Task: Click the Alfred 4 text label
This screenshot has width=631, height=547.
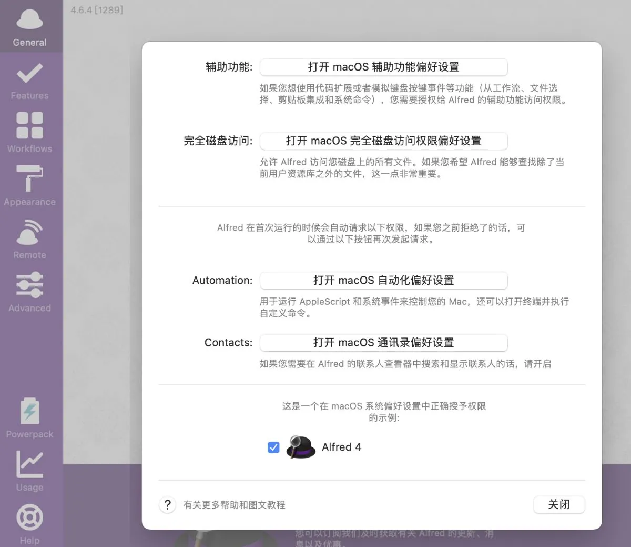Action: coord(341,447)
